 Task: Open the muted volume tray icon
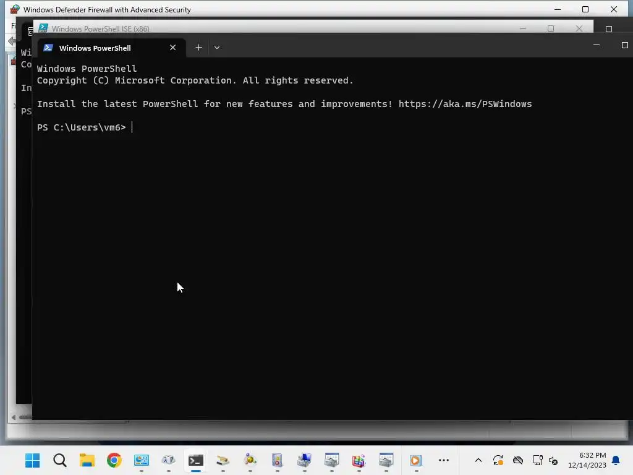(x=553, y=460)
